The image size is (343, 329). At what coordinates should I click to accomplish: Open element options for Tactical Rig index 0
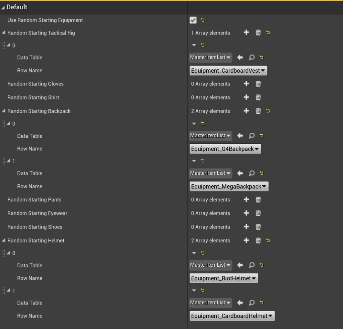pos(194,45)
